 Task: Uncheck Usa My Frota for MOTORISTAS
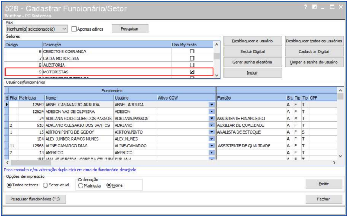tap(192, 72)
